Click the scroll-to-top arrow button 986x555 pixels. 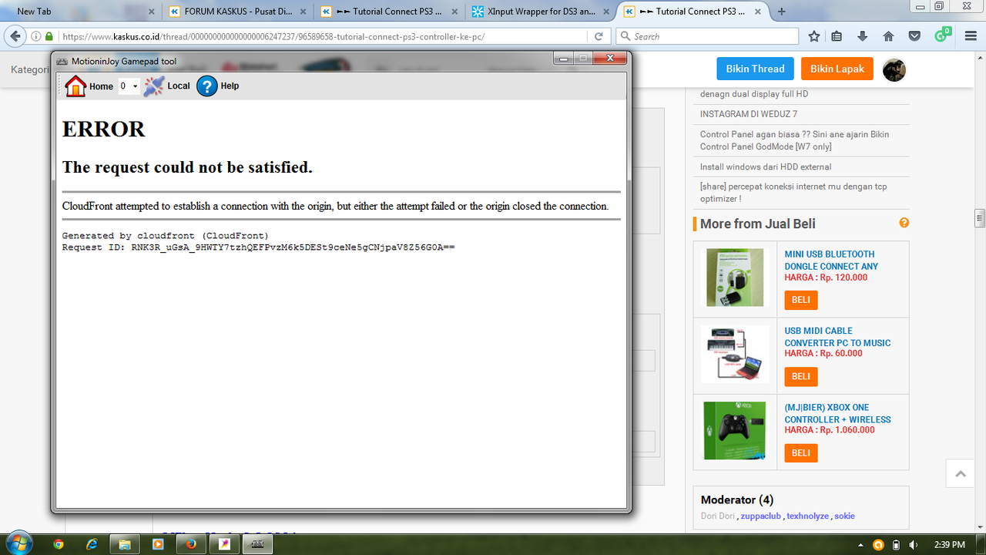(x=960, y=473)
